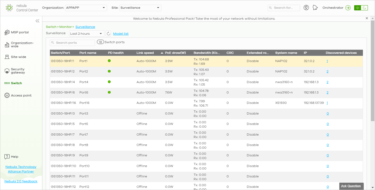375x190 pixels.
Task: Select the GS1350-18HP/16 cell
Action: pos(63,103)
